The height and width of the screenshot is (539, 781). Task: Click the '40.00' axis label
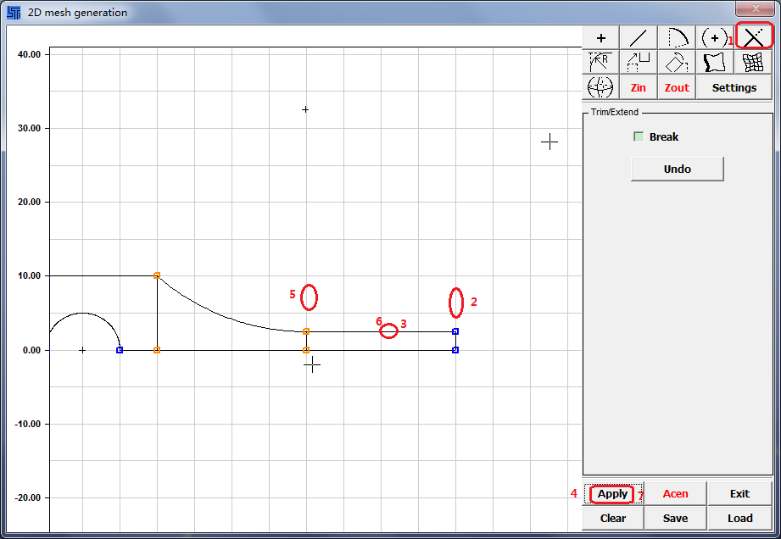29,54
